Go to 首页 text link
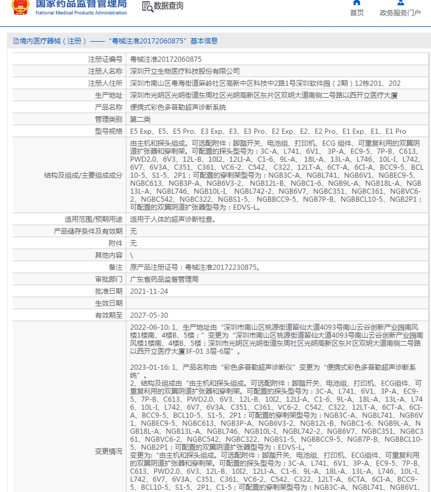Viewport: 431px width, 492px height. pyautogui.click(x=357, y=13)
